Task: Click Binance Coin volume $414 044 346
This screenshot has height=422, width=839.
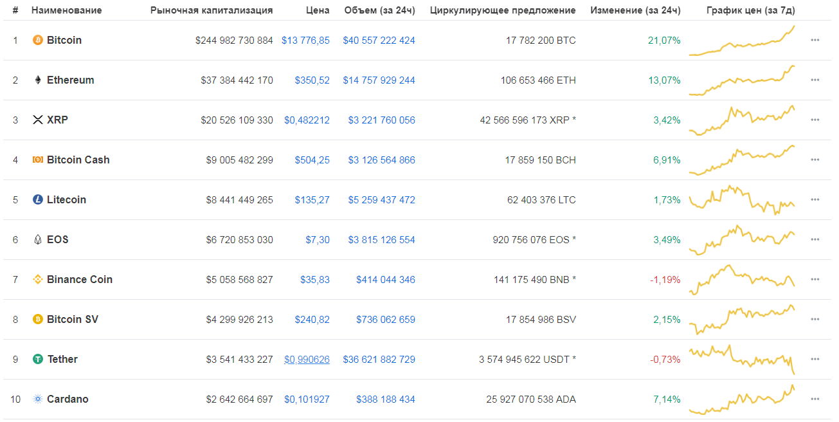Action: click(x=386, y=279)
